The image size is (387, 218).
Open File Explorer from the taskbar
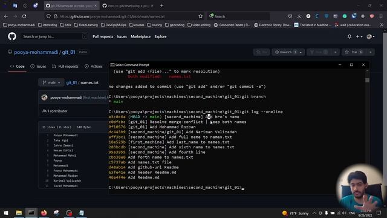(x=19, y=213)
